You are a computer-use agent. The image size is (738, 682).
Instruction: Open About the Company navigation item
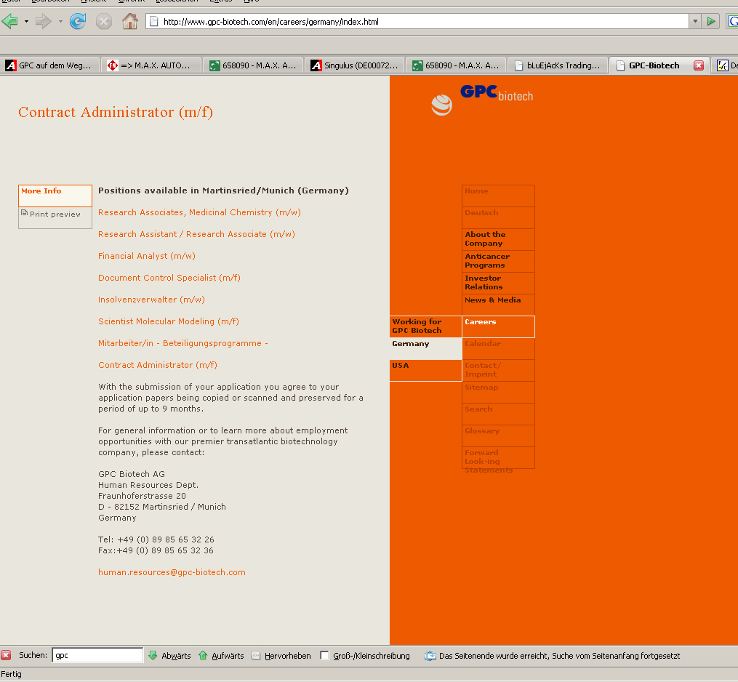click(498, 239)
